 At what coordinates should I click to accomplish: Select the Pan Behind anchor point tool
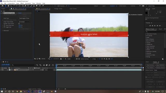(x=20, y=6)
